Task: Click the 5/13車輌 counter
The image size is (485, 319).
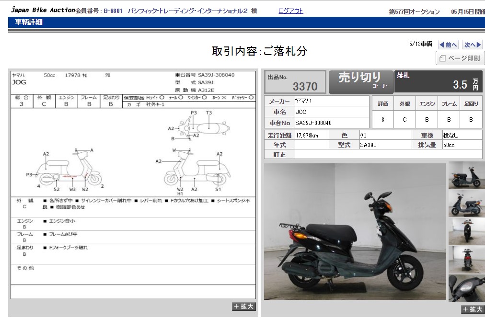Action: [x=421, y=44]
